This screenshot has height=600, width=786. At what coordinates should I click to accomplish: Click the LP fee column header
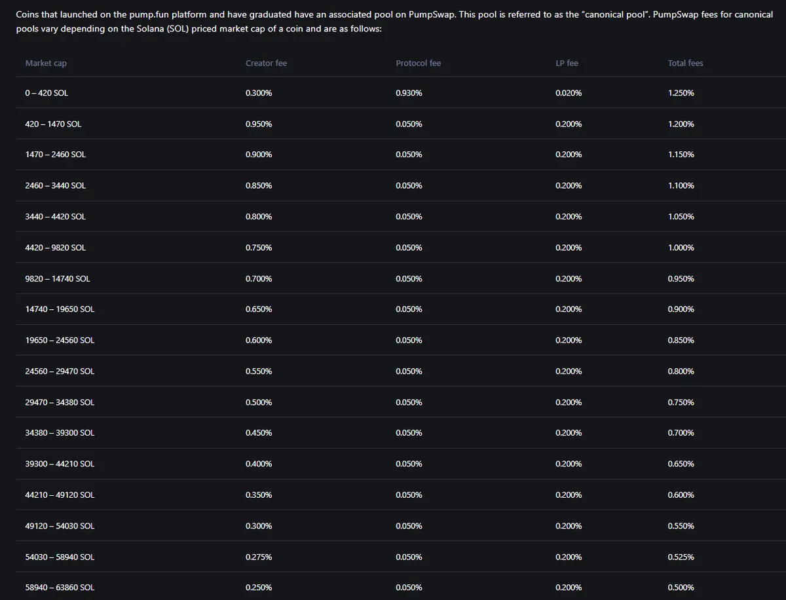point(567,63)
